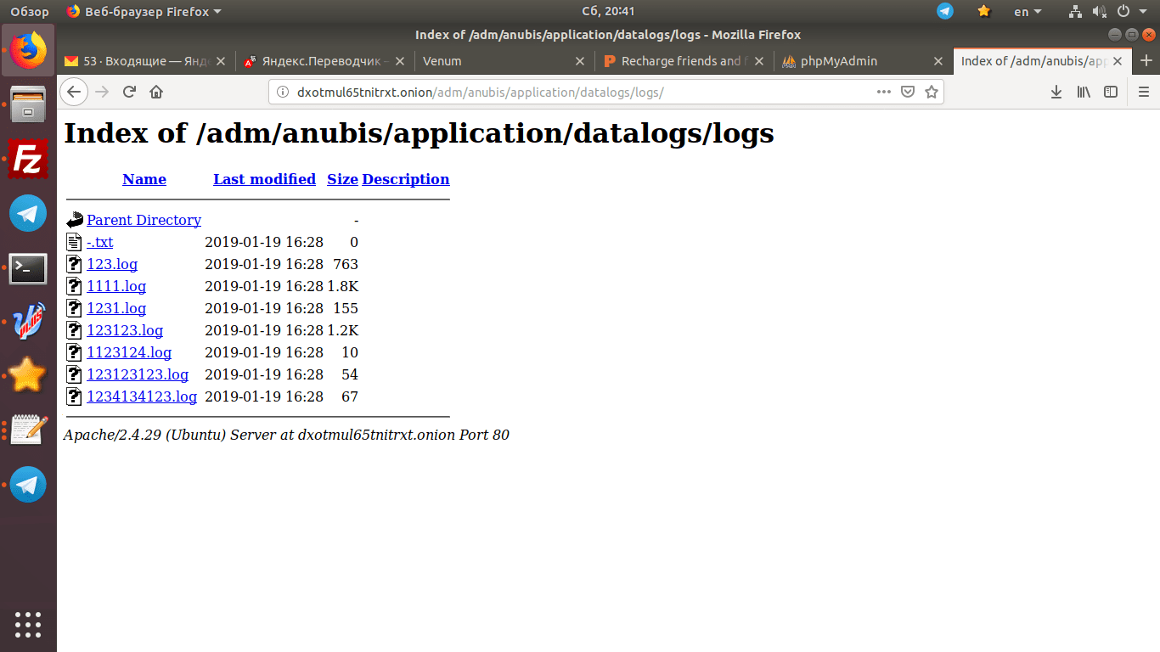Click the file icon beside 123.log
The width and height of the screenshot is (1160, 652).
click(x=75, y=264)
